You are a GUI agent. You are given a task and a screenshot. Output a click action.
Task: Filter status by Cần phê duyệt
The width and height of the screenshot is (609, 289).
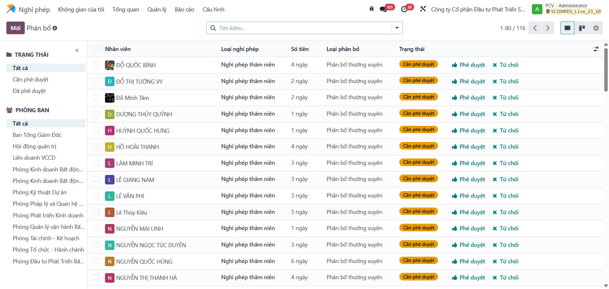(x=30, y=80)
